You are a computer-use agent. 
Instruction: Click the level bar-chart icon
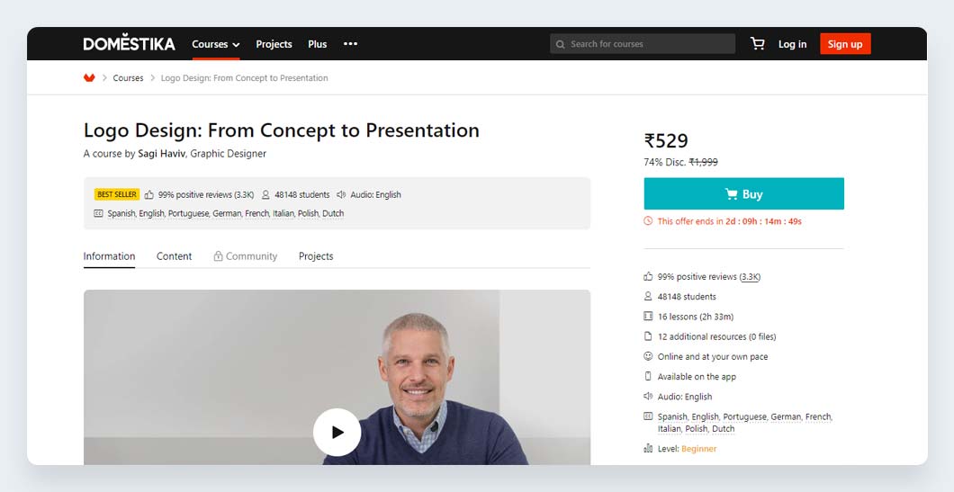pyautogui.click(x=648, y=449)
